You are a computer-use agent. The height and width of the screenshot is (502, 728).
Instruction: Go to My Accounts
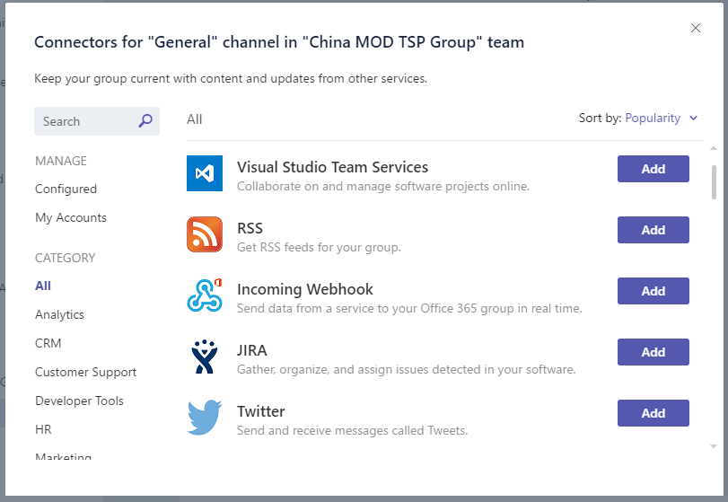(71, 218)
